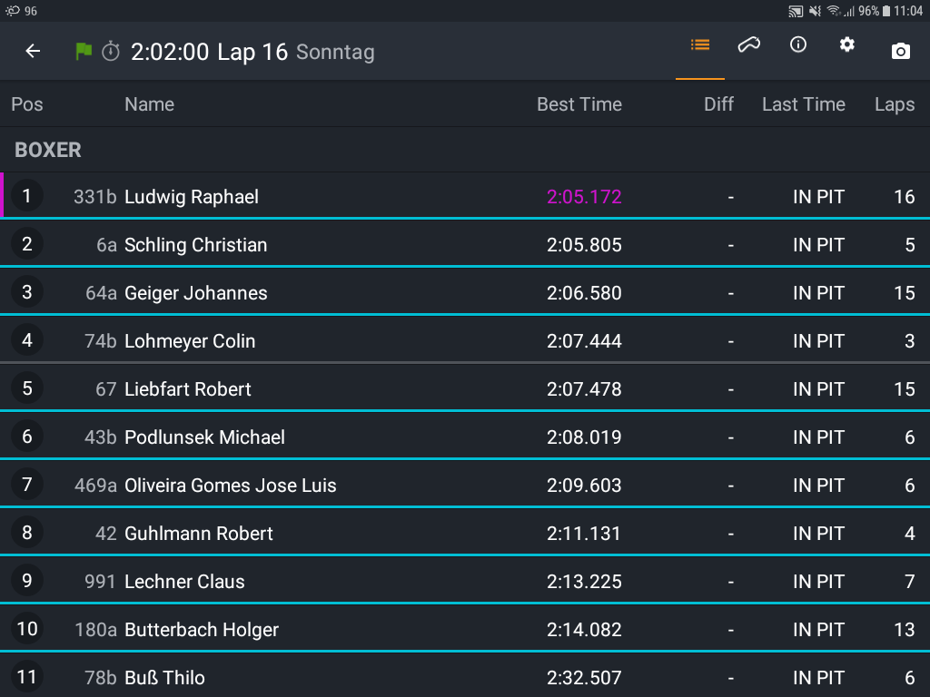Tap the cast icon in status bar
The height and width of the screenshot is (697, 930).
tap(796, 11)
